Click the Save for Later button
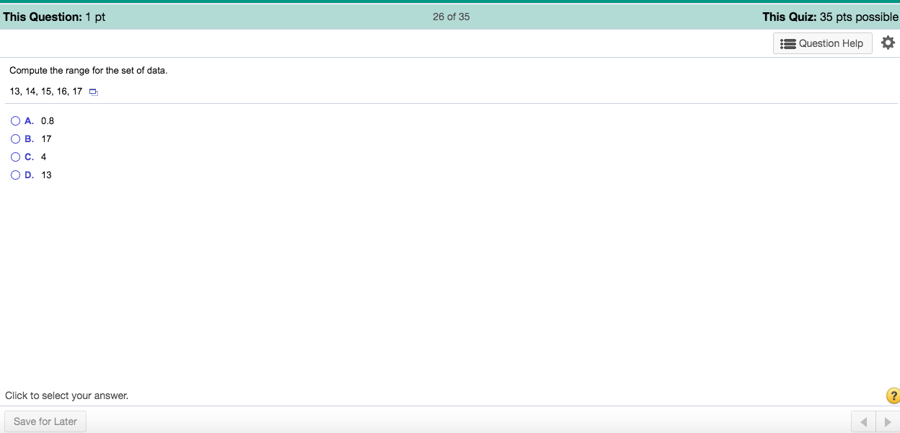The width and height of the screenshot is (900, 433). (45, 421)
